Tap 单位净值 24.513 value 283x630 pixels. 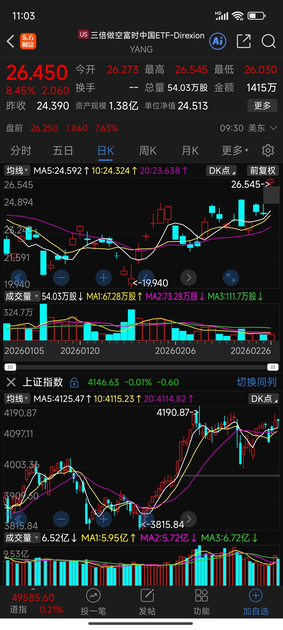pyautogui.click(x=193, y=106)
